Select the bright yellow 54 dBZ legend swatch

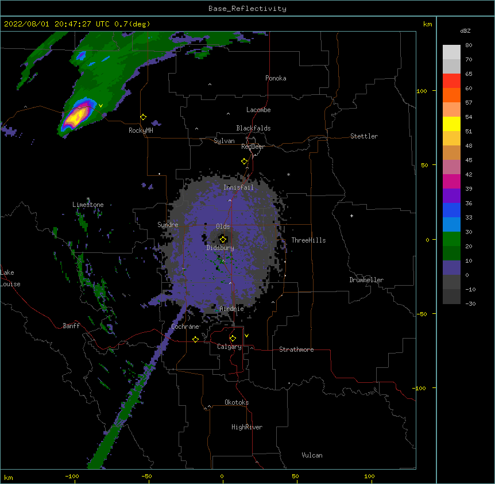(x=451, y=124)
